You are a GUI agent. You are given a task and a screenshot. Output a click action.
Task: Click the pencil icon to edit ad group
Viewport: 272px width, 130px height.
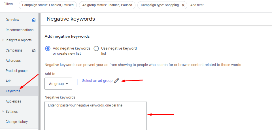[116, 81]
